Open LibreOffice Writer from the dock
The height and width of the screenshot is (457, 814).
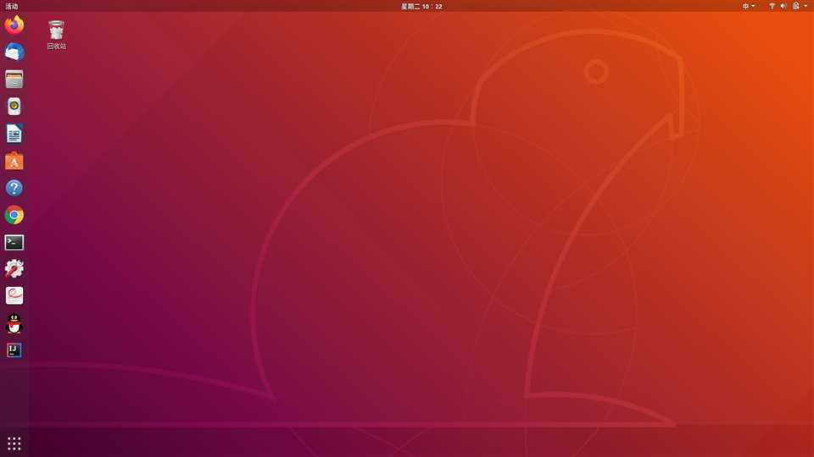coord(14,134)
